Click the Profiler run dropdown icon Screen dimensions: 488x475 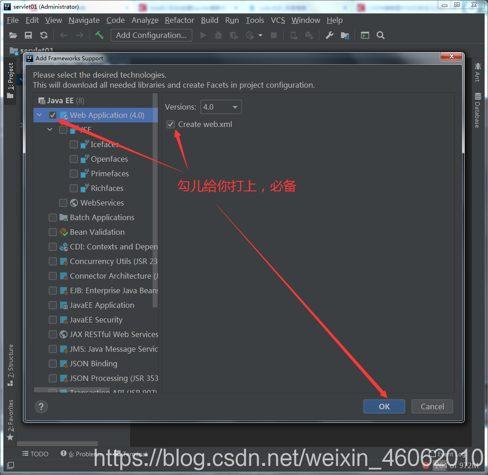click(250, 36)
